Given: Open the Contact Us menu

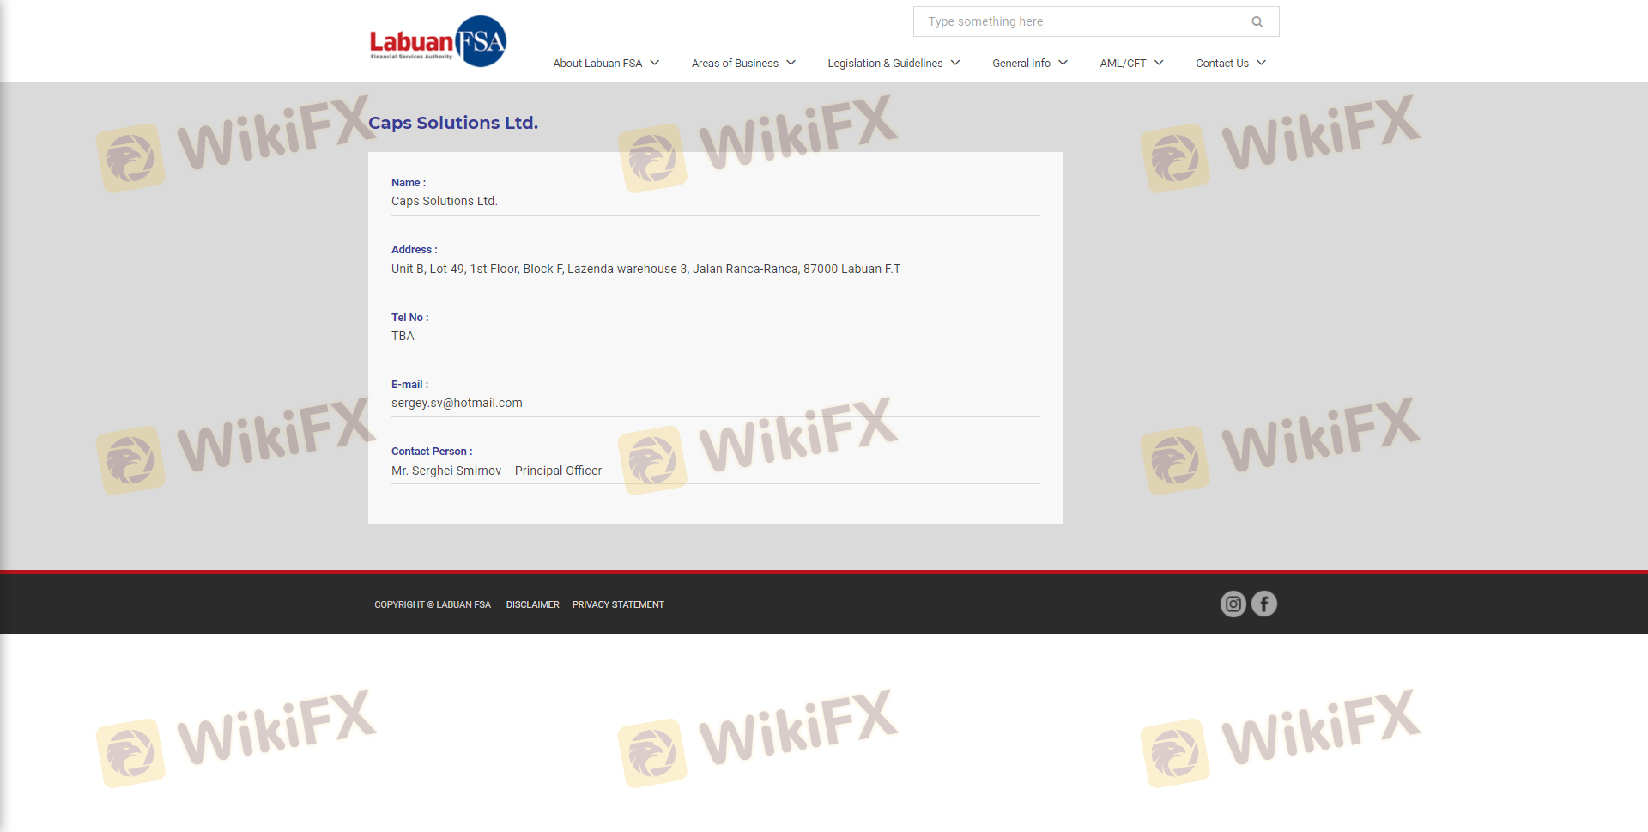Looking at the screenshot, I should (1221, 64).
